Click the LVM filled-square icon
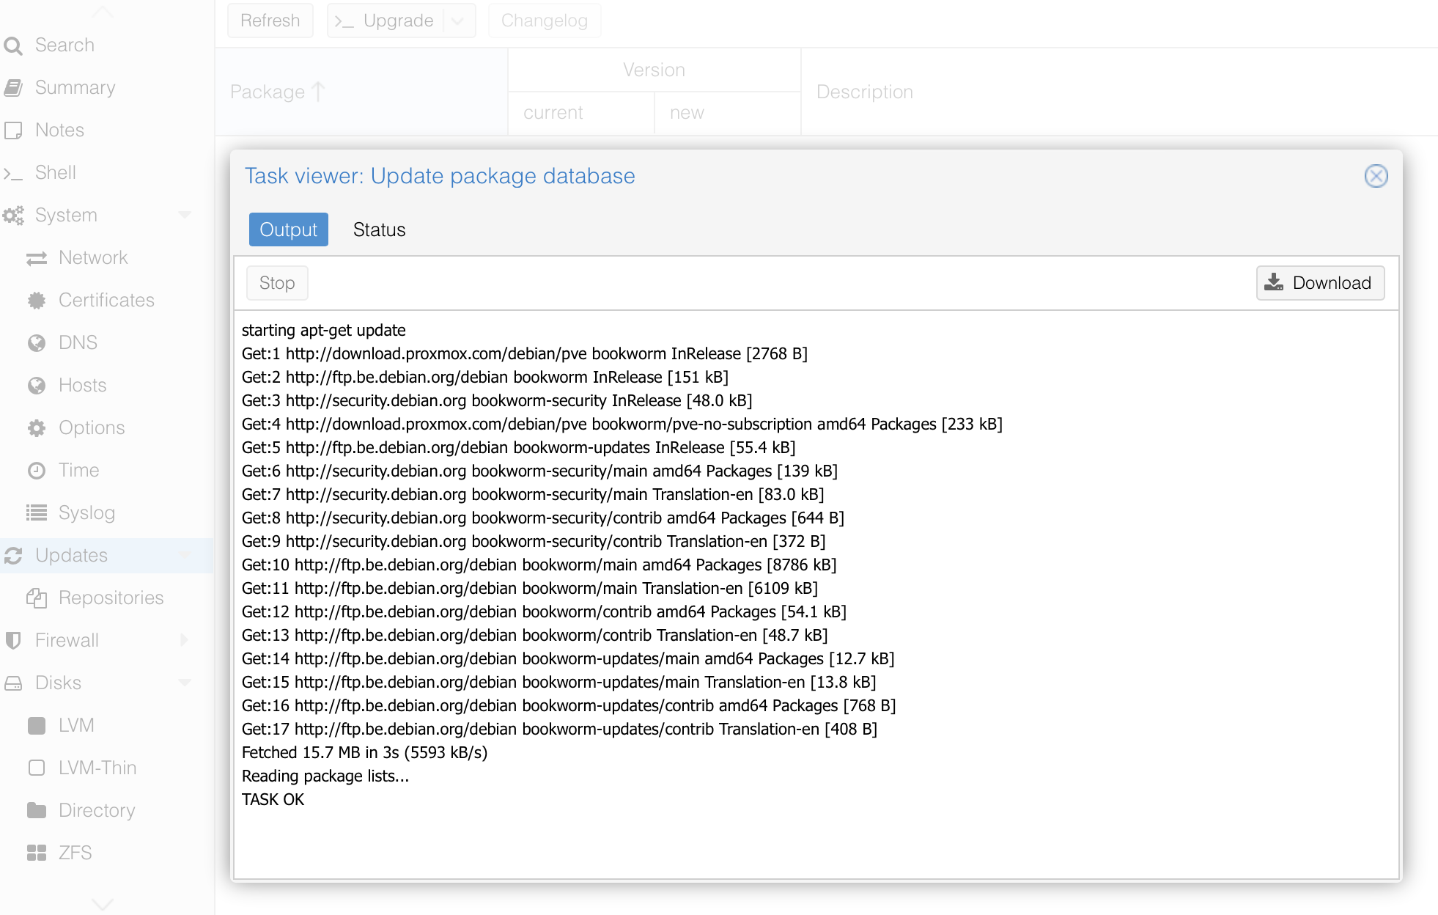Screen dimensions: 1438x915 (37, 726)
